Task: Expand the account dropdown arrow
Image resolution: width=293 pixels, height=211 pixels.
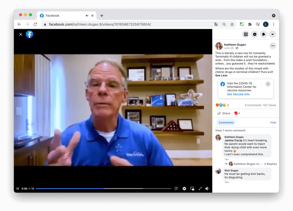Action: click(272, 34)
